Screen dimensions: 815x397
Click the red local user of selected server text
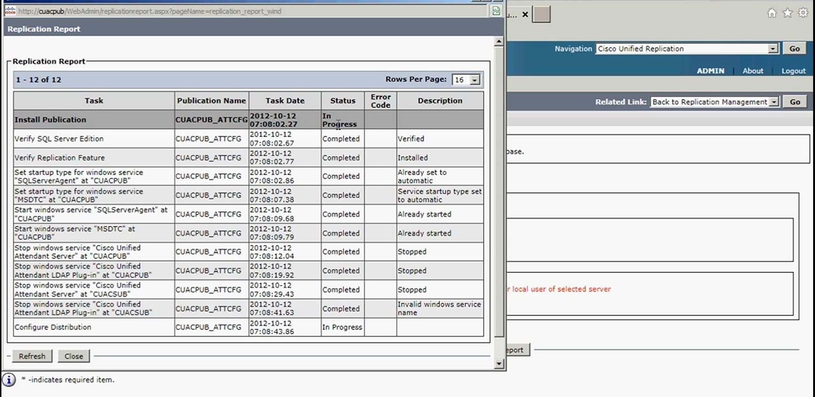558,289
